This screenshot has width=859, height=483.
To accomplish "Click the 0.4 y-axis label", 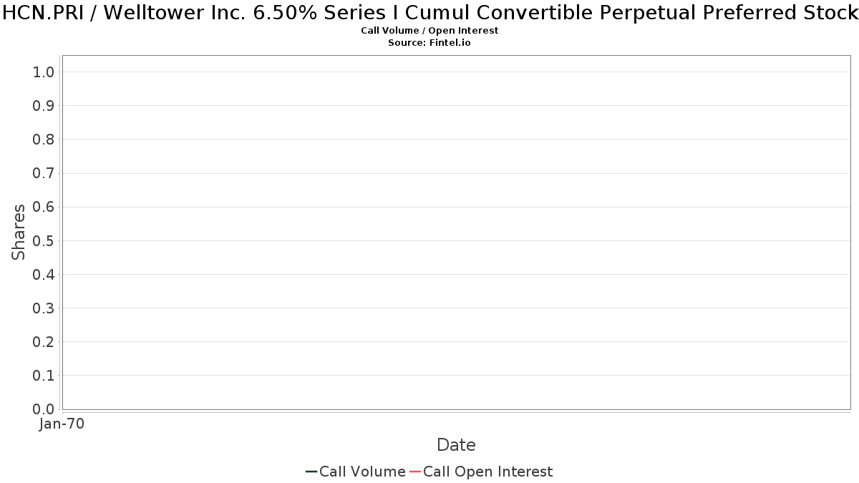I will click(x=44, y=275).
